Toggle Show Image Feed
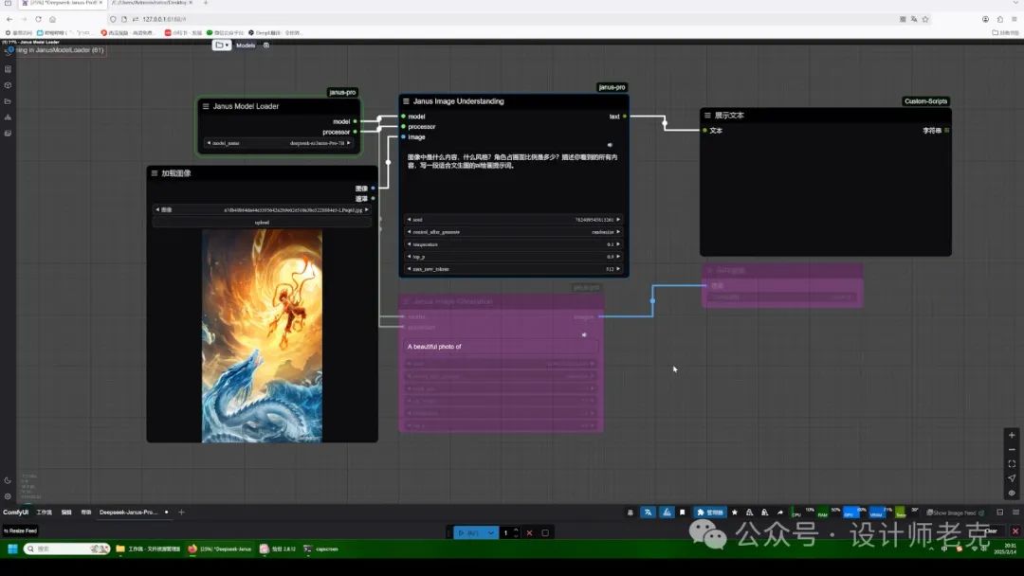This screenshot has height=576, width=1024. tap(955, 513)
